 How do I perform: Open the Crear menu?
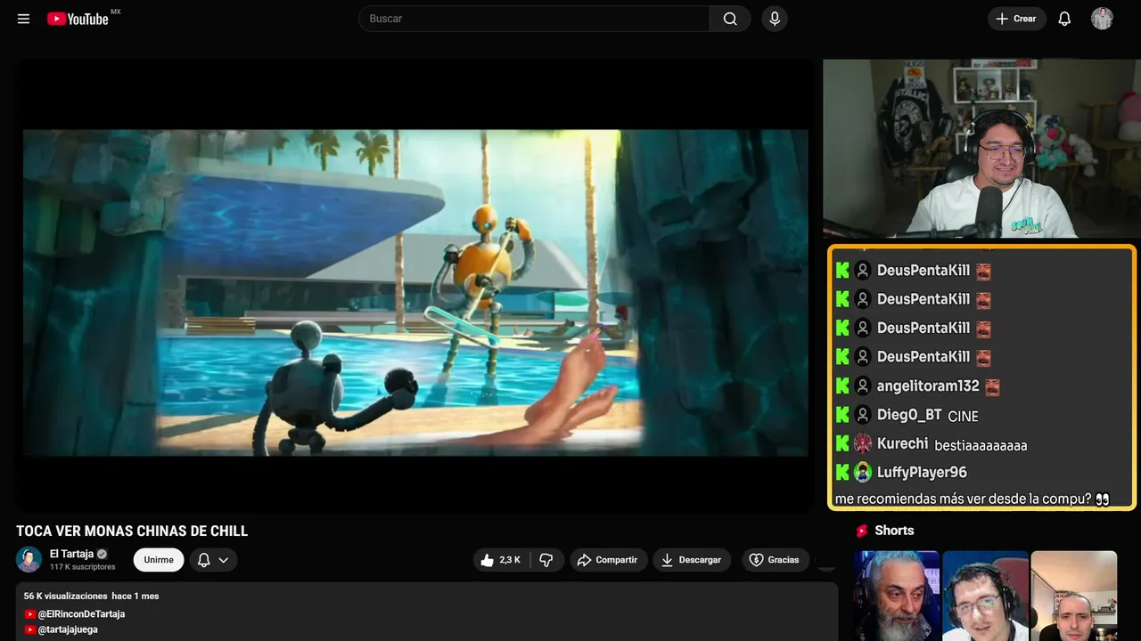(1016, 19)
